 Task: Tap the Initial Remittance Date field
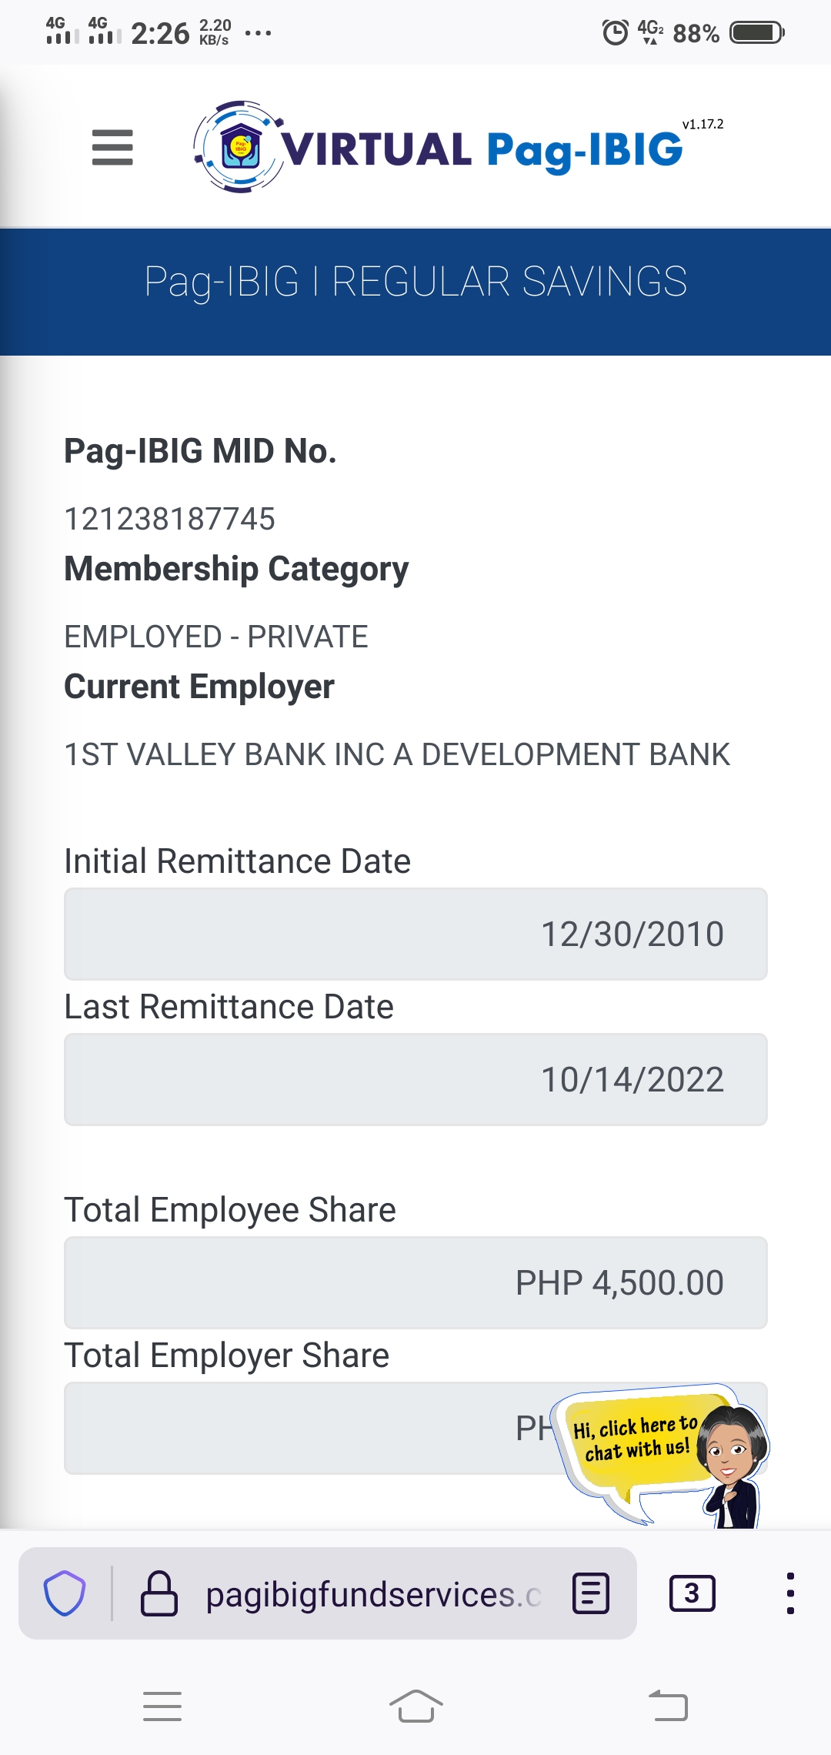[415, 934]
